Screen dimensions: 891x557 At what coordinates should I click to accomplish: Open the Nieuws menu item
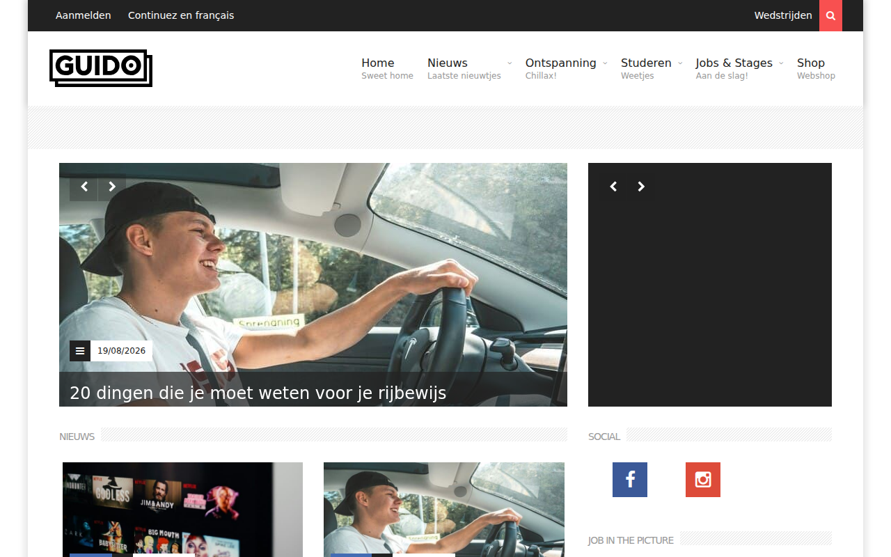tap(464, 68)
